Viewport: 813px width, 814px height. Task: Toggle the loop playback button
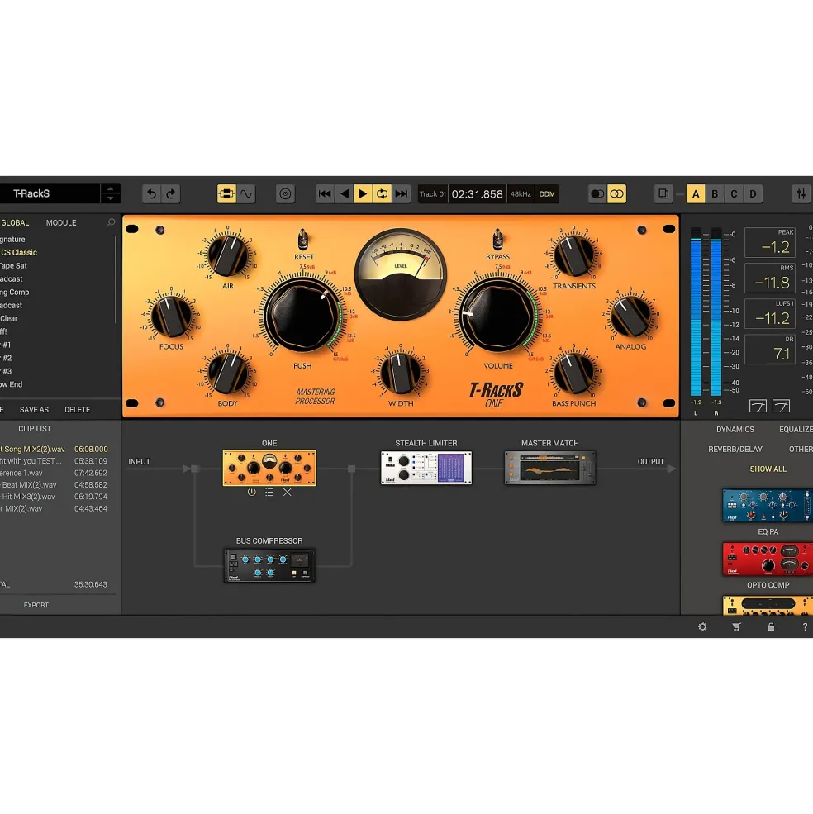(382, 194)
